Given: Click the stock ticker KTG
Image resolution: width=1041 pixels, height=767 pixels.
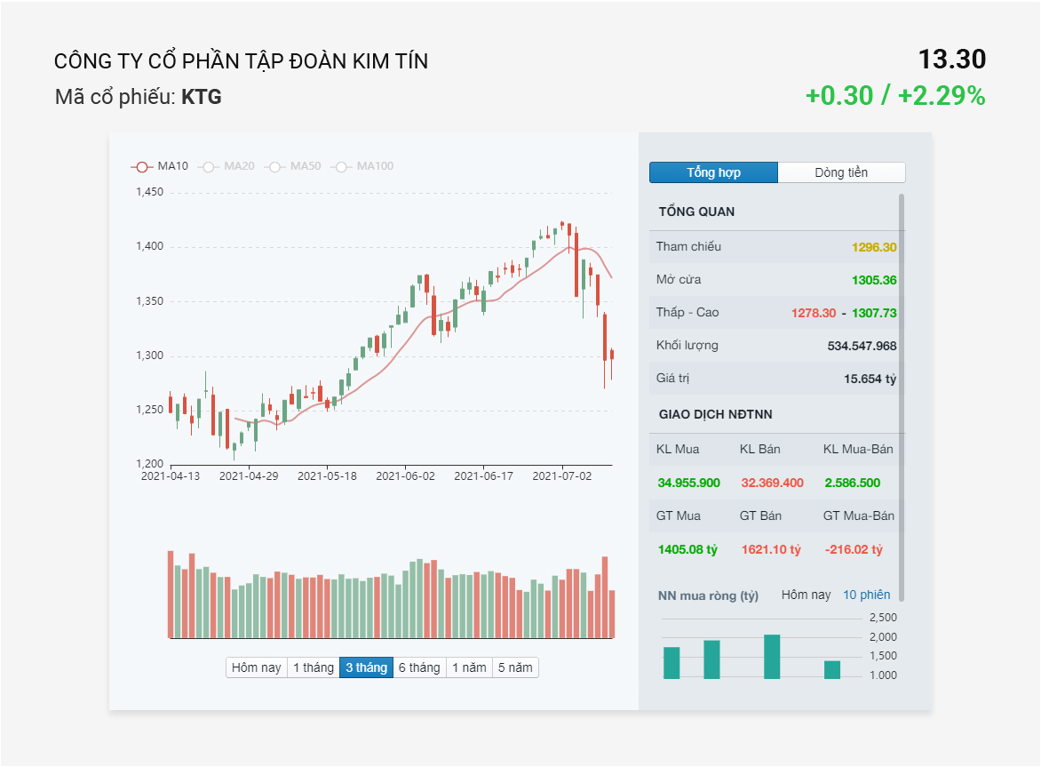Looking at the screenshot, I should [x=201, y=97].
